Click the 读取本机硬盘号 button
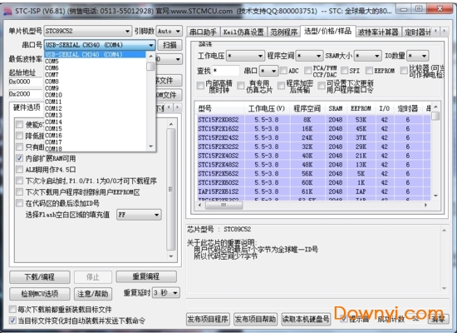The image size is (457, 333). (306, 319)
